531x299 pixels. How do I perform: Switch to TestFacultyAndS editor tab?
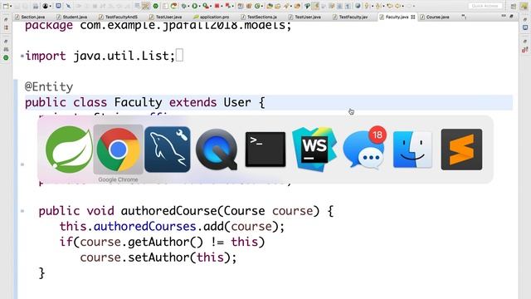coord(119,17)
